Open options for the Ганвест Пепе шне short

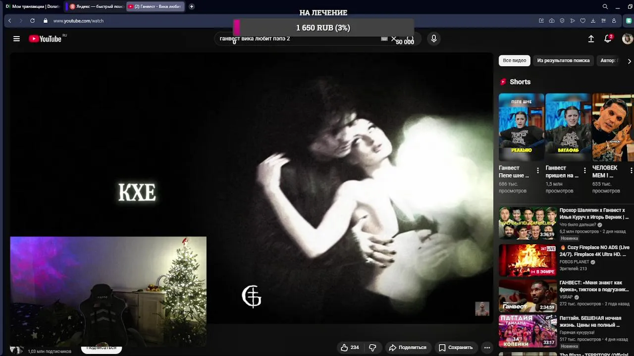click(538, 171)
